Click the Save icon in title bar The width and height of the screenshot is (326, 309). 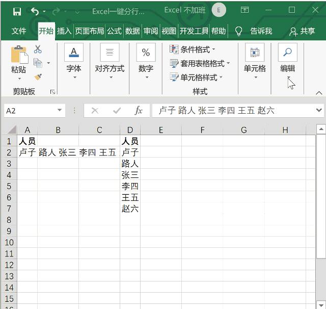click(x=17, y=11)
